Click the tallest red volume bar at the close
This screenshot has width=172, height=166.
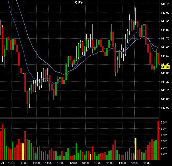[158, 140]
